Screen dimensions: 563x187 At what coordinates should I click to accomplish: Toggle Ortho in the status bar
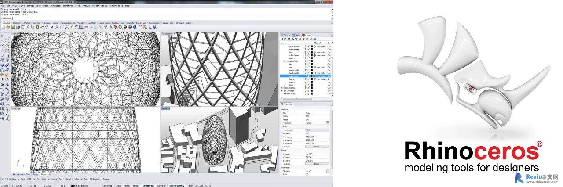[118, 186]
